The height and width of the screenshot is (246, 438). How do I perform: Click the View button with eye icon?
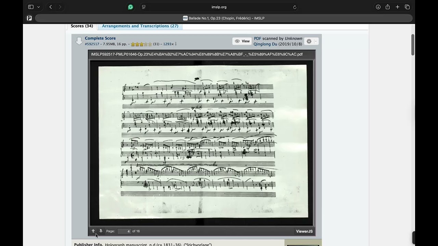pos(242,41)
